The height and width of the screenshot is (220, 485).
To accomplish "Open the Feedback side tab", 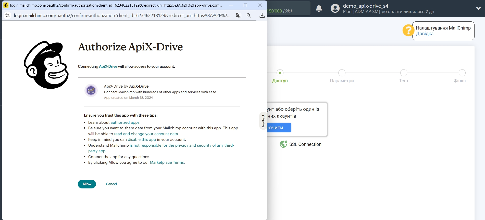I will 263,121.
